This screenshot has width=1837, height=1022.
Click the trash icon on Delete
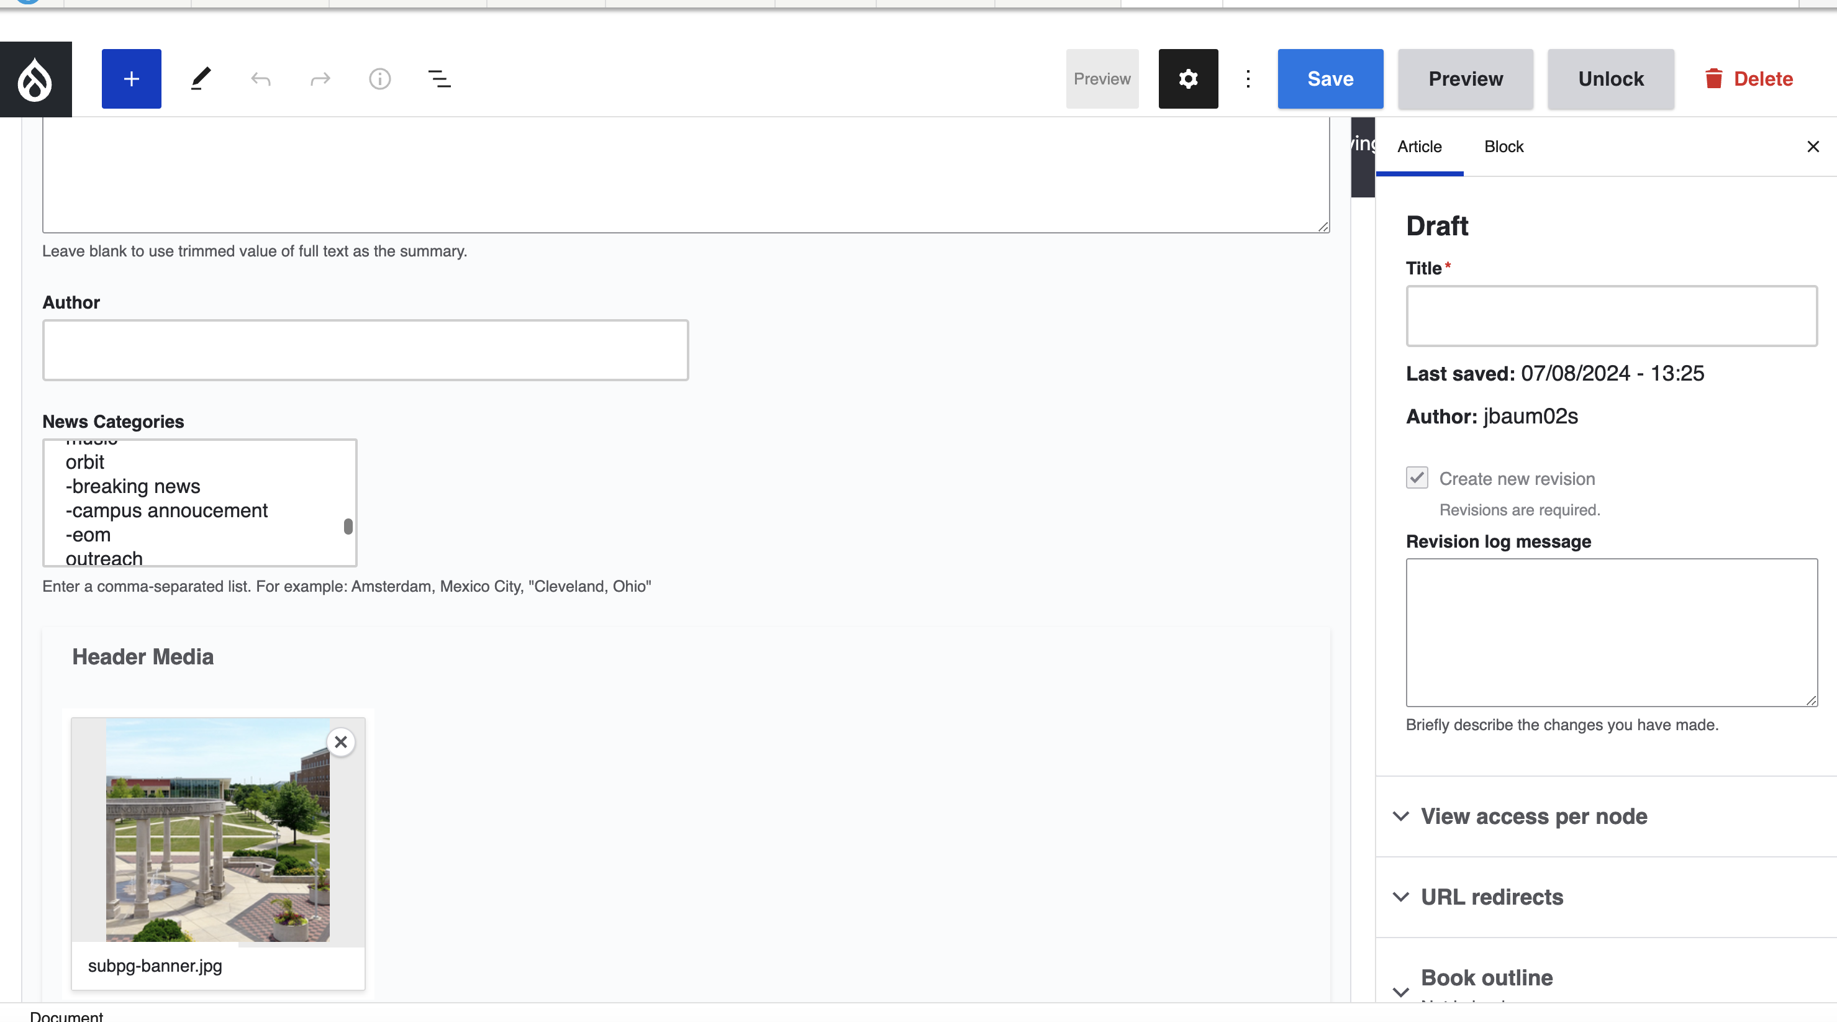pyautogui.click(x=1713, y=78)
